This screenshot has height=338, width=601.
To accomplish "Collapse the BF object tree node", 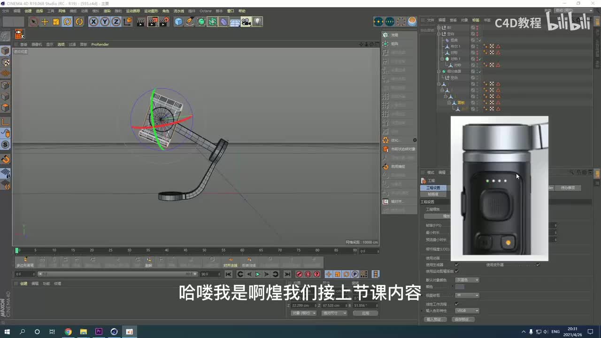I will (x=439, y=28).
